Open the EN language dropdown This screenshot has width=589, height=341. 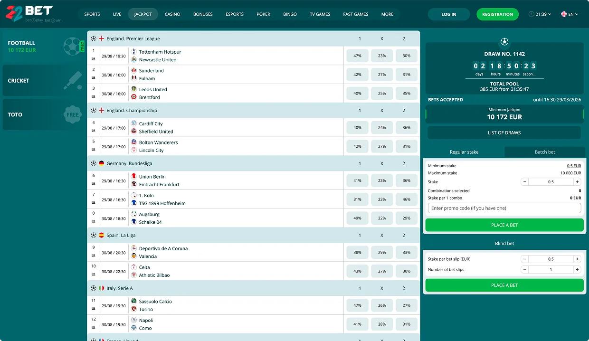(570, 14)
